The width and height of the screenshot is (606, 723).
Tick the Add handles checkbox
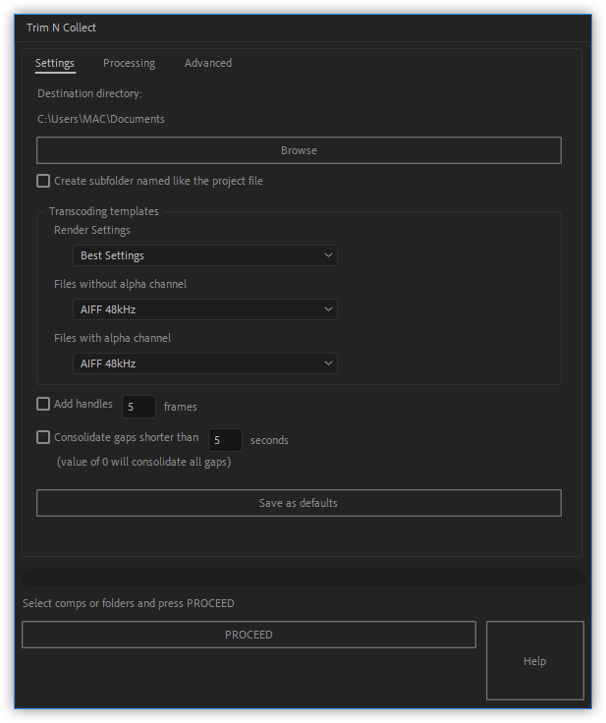tap(43, 404)
